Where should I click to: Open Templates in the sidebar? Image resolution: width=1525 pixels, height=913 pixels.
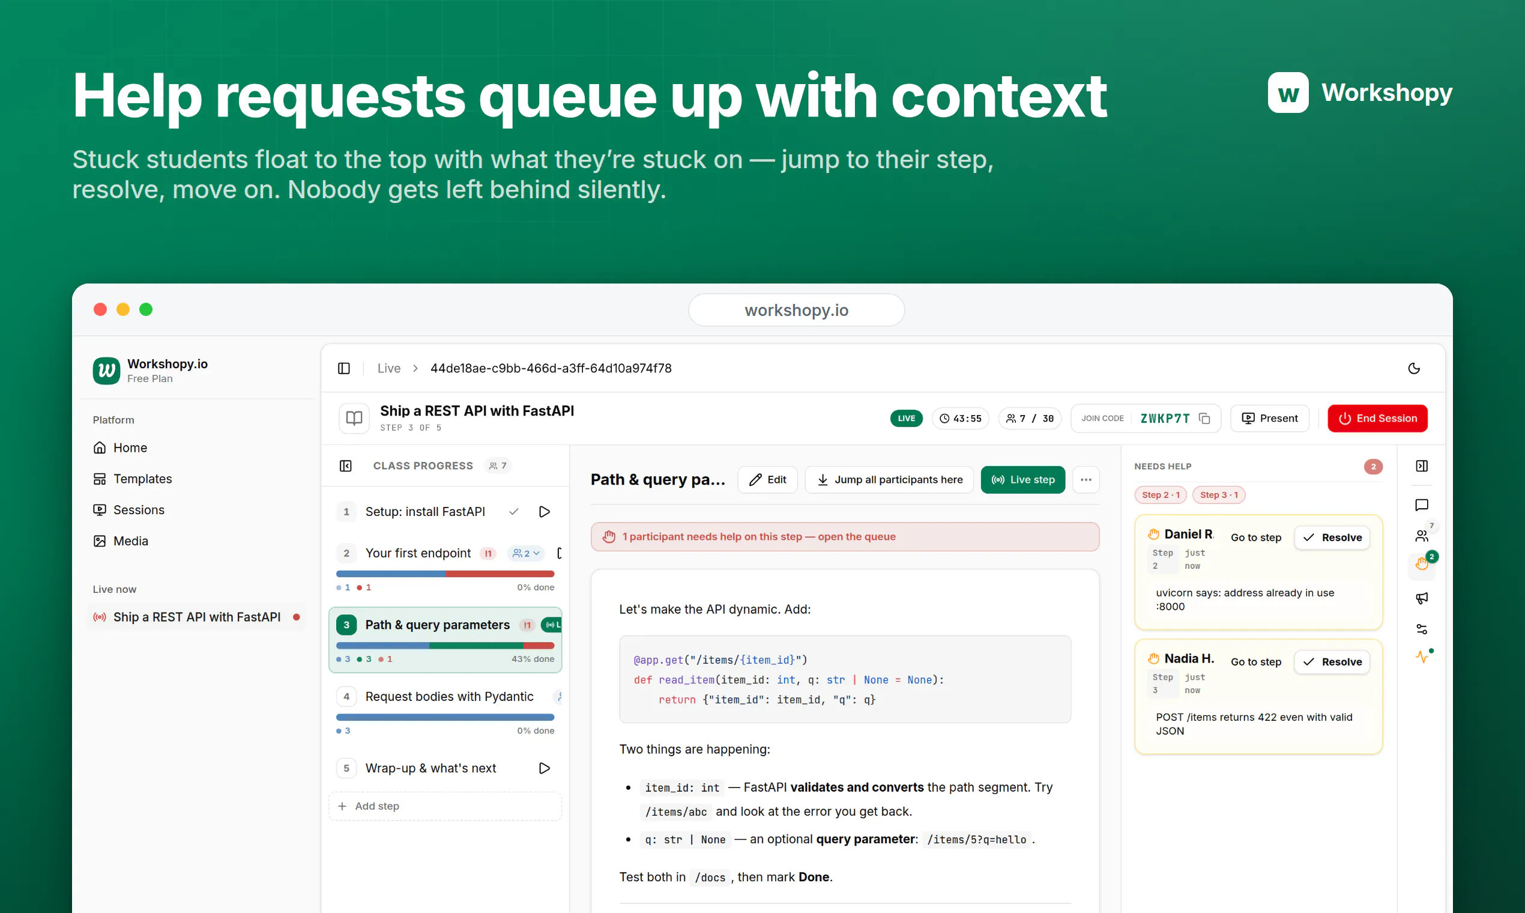click(132, 479)
